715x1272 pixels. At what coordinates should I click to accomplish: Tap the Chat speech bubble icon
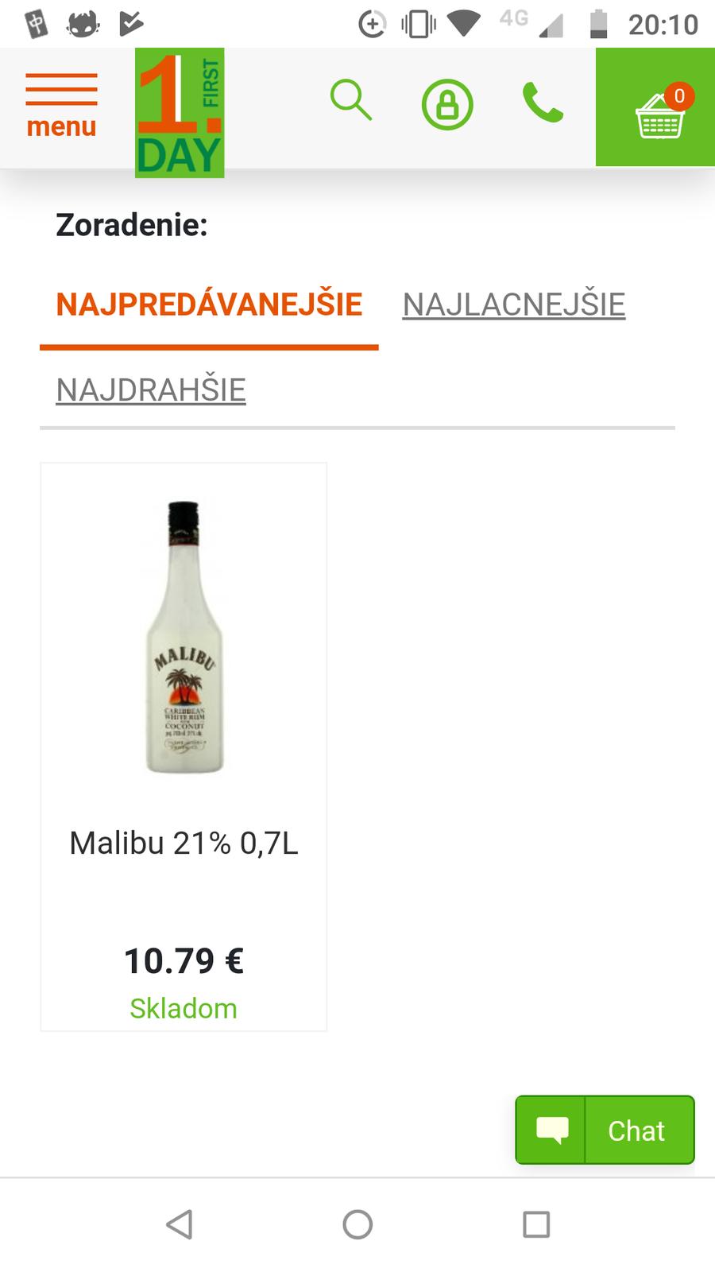tap(551, 1130)
